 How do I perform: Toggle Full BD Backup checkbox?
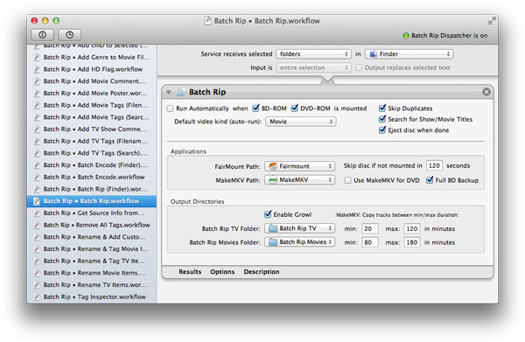click(x=430, y=180)
